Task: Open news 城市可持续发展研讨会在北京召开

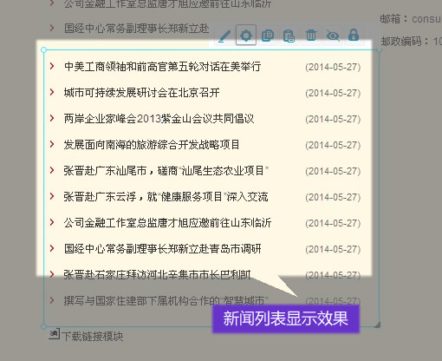Action: pyautogui.click(x=141, y=93)
